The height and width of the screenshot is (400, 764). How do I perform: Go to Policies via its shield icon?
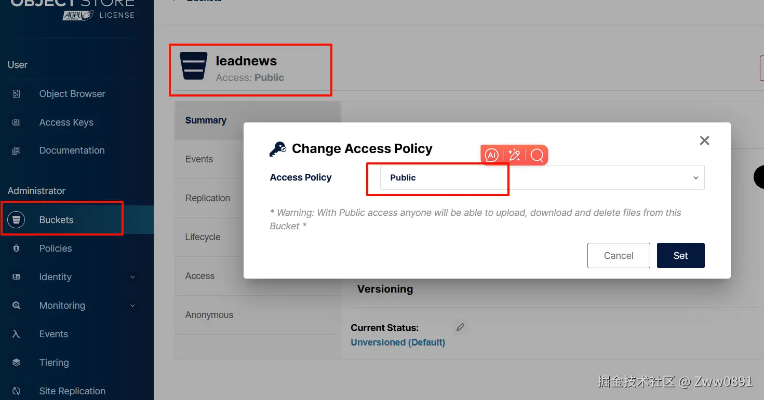click(x=16, y=249)
